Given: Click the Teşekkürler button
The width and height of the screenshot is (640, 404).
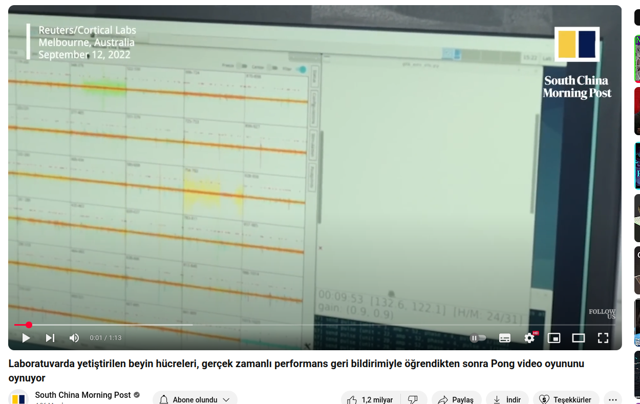Looking at the screenshot, I should point(566,400).
